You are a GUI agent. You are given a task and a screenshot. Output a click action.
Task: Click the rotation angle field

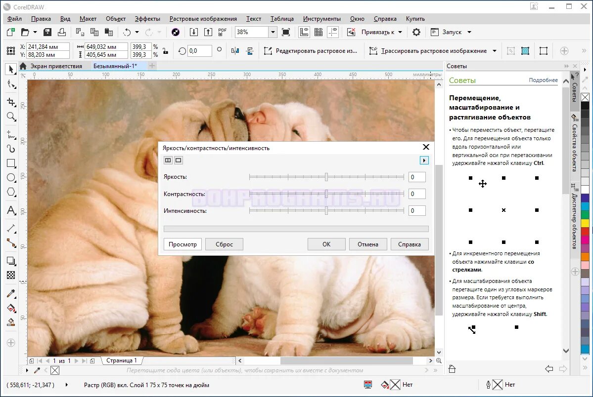pyautogui.click(x=200, y=51)
